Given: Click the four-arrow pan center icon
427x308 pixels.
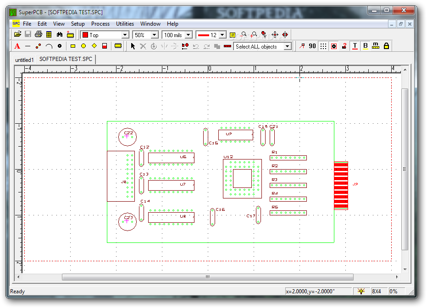Looking at the screenshot, I should (275, 34).
